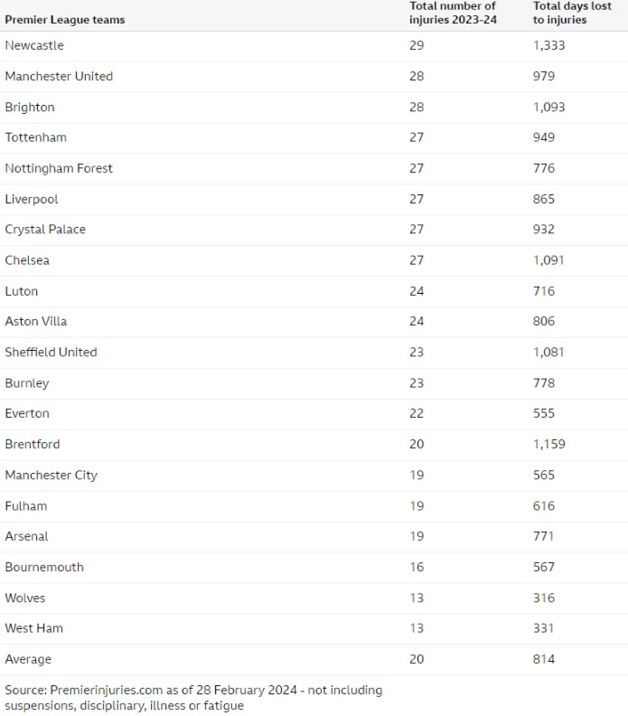Select the Aston Villa team name
This screenshot has height=716, width=628.
[36, 322]
